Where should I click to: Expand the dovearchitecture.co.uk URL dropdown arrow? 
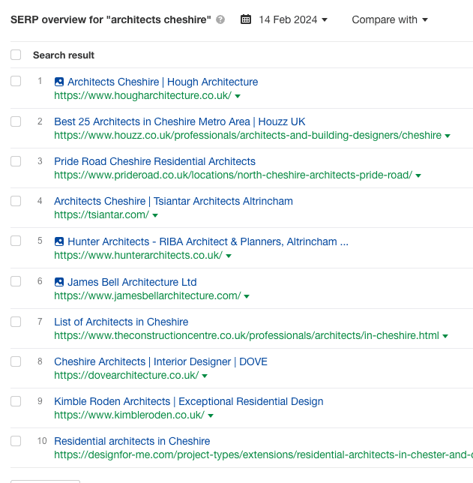pyautogui.click(x=205, y=376)
